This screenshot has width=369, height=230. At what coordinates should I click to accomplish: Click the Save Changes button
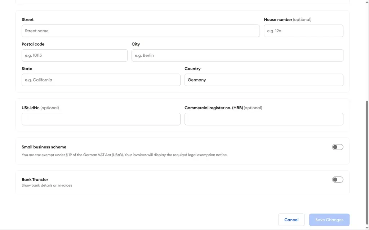click(x=329, y=220)
